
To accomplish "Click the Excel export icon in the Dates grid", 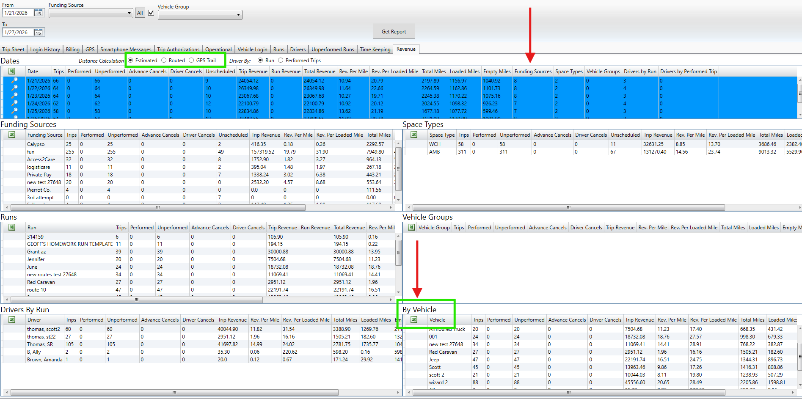I will click(x=12, y=72).
